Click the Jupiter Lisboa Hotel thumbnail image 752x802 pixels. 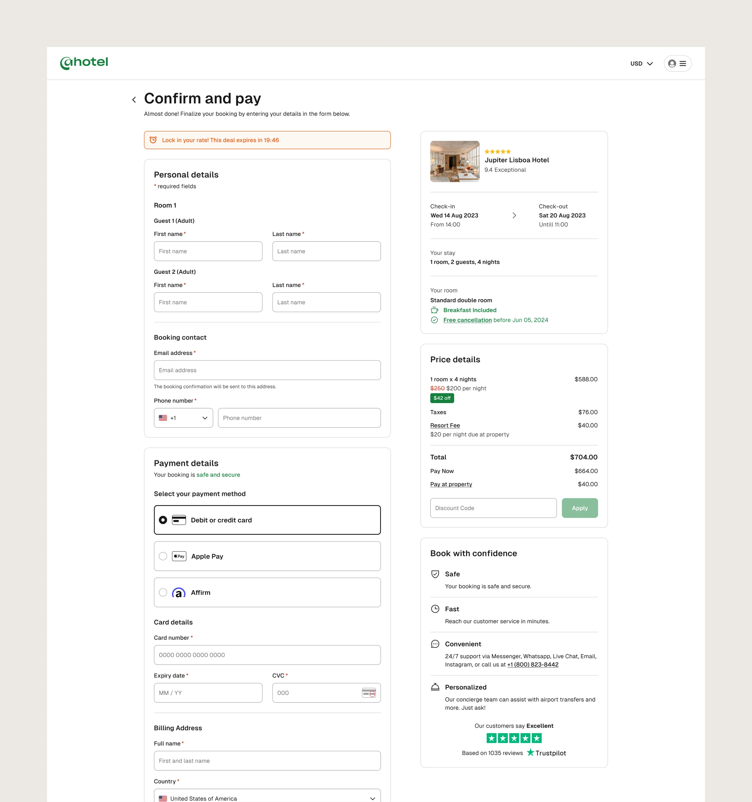point(455,161)
